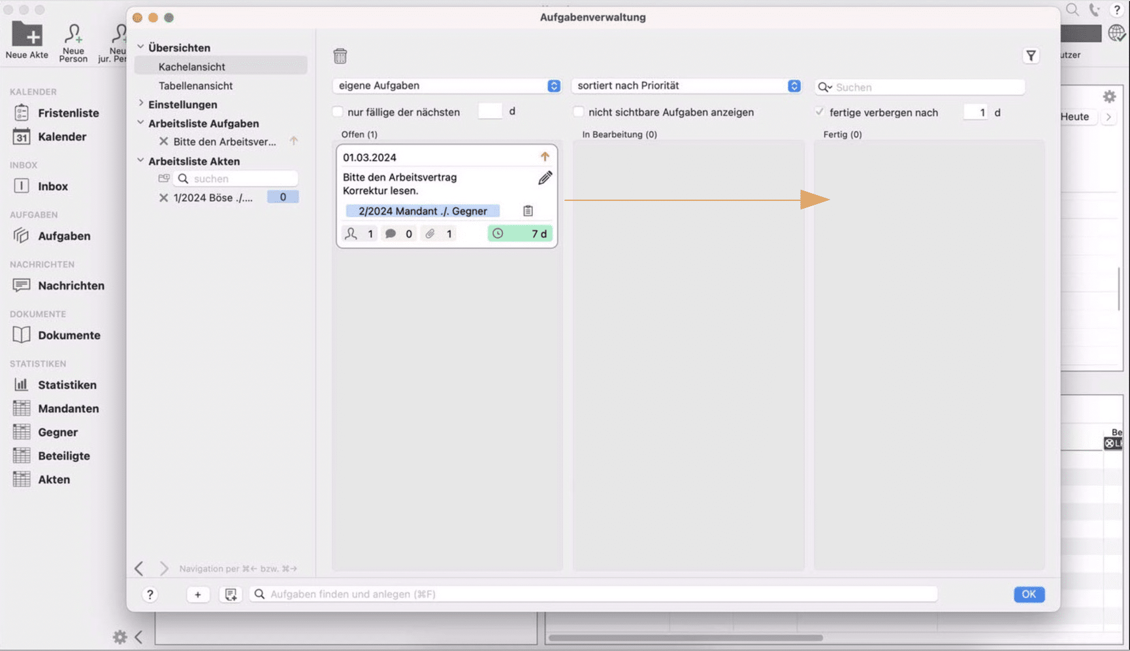
Task: Focus the 'Aufgaben finden und anlegen' field
Action: click(x=593, y=594)
